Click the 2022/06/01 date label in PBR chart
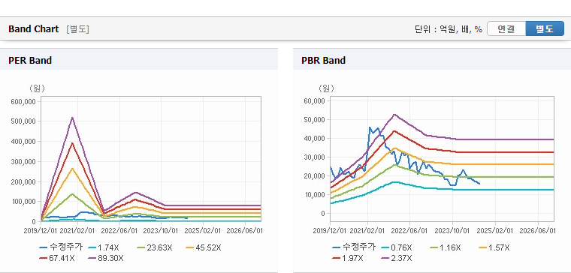The image size is (571, 273). click(410, 231)
